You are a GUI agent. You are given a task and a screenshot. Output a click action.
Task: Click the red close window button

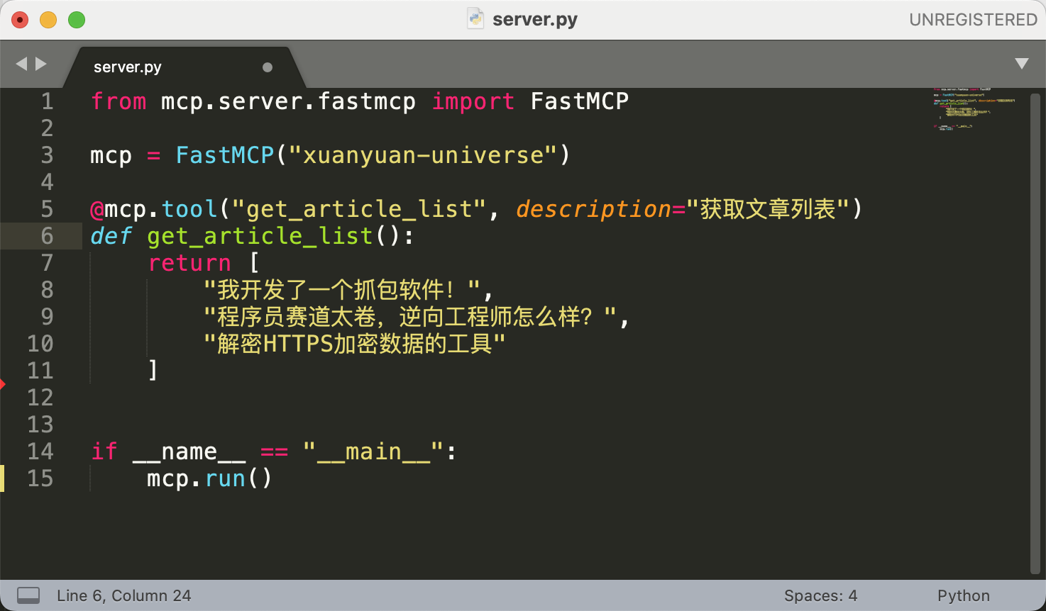(x=21, y=20)
